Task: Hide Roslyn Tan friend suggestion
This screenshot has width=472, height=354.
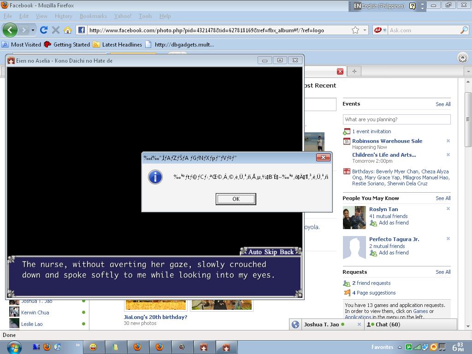Action: 448,209
